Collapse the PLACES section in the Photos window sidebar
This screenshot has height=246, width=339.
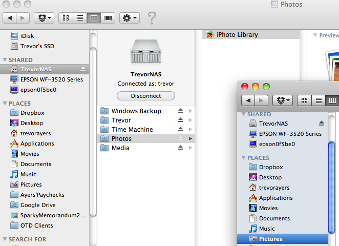(x=5, y=104)
